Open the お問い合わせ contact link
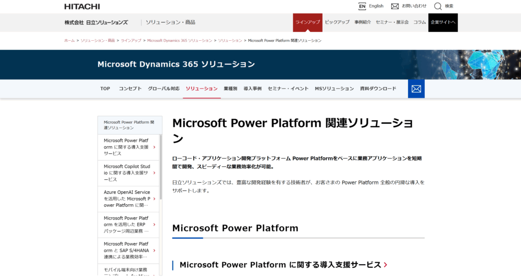Viewport: 521px width, 277px height. point(414,6)
